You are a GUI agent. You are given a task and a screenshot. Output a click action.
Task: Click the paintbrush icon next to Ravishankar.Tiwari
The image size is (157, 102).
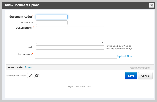[x=30, y=76]
